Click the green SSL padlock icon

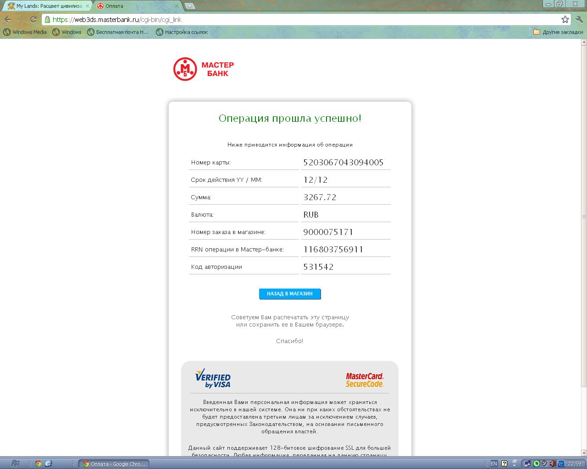click(47, 20)
